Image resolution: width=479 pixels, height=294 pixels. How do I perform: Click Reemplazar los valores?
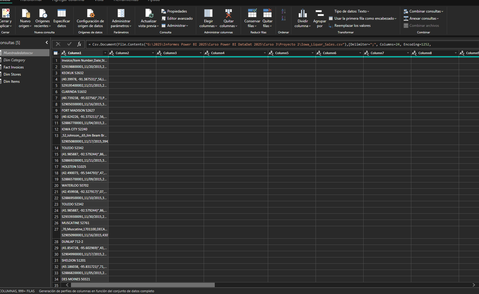point(352,26)
